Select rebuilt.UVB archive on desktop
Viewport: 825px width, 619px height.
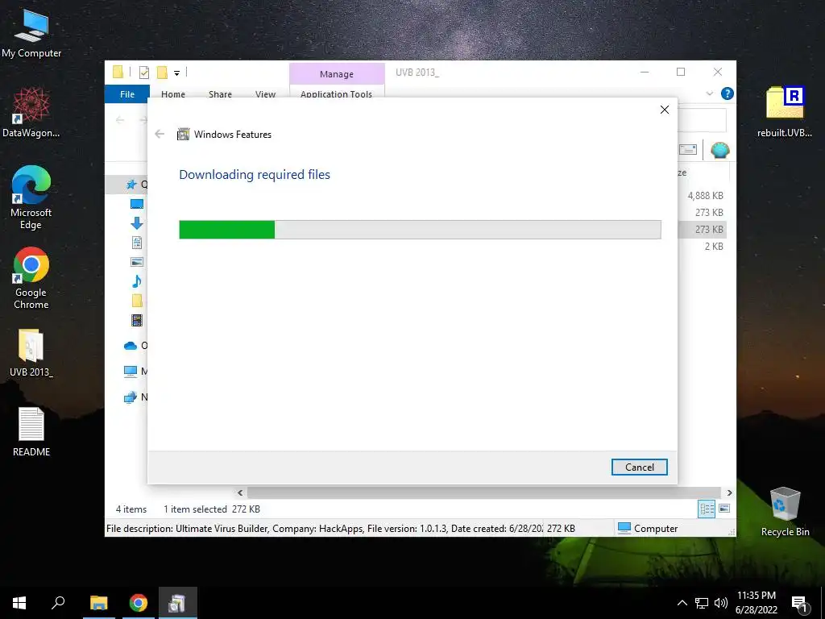(x=785, y=111)
